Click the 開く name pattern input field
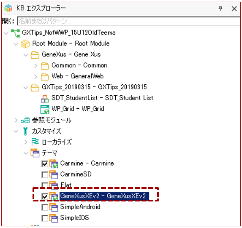This screenshot has width=242, height=228. coord(129,21)
